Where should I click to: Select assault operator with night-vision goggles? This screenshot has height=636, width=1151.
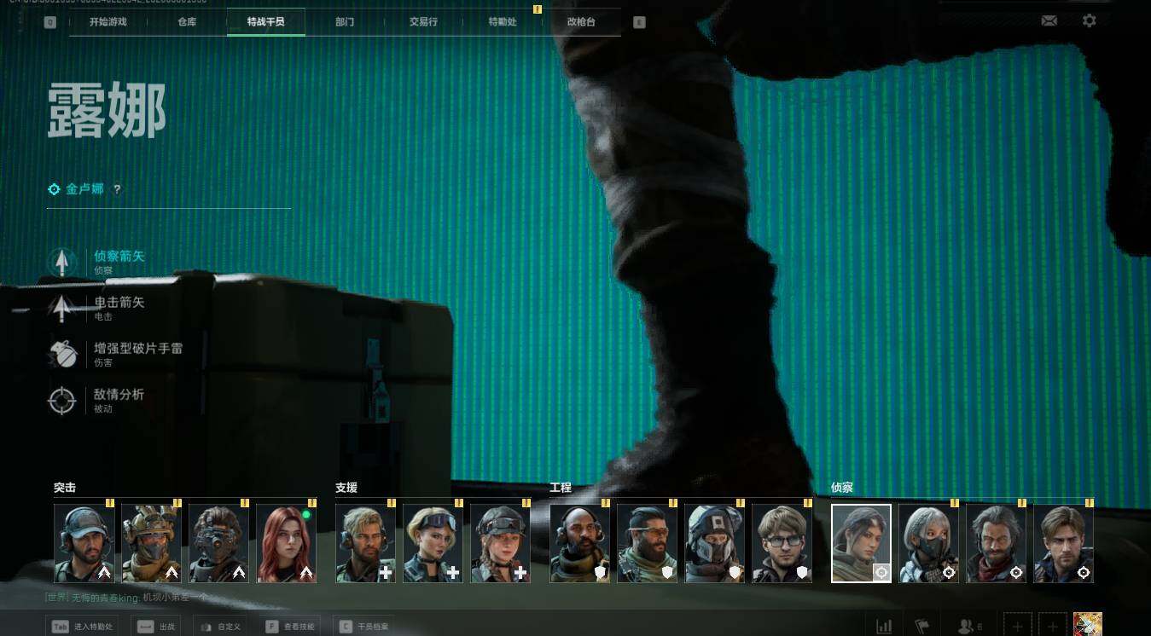(218, 543)
